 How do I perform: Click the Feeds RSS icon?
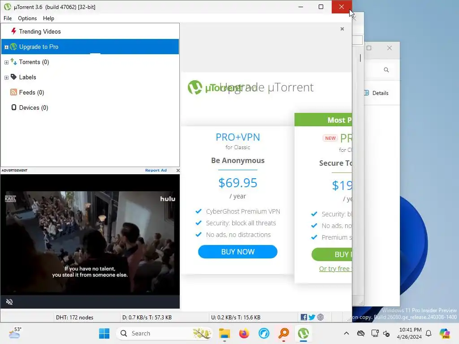(x=13, y=92)
